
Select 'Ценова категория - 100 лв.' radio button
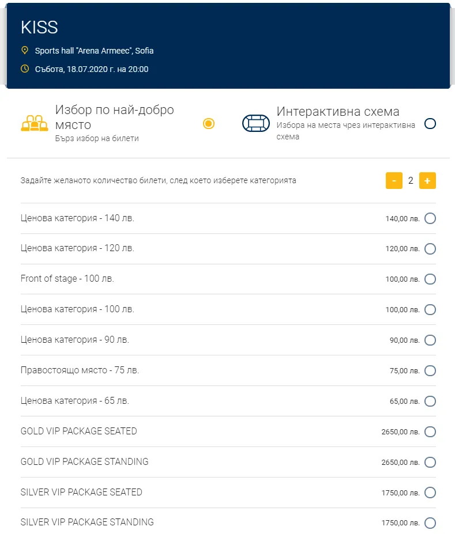[430, 309]
